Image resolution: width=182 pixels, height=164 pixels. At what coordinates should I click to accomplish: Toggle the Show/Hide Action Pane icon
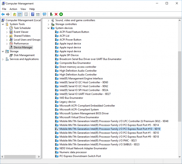point(38,14)
